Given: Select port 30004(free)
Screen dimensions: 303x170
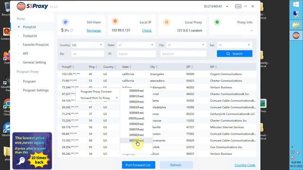Looking at the screenshot, I should pos(136,113).
